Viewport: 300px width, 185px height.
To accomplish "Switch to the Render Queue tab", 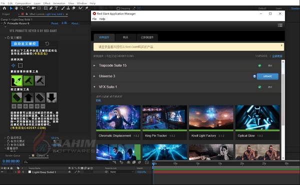I will pyautogui.click(x=12, y=155).
